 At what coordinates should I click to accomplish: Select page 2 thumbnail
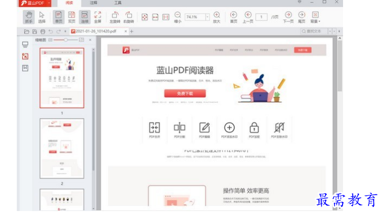62,149
